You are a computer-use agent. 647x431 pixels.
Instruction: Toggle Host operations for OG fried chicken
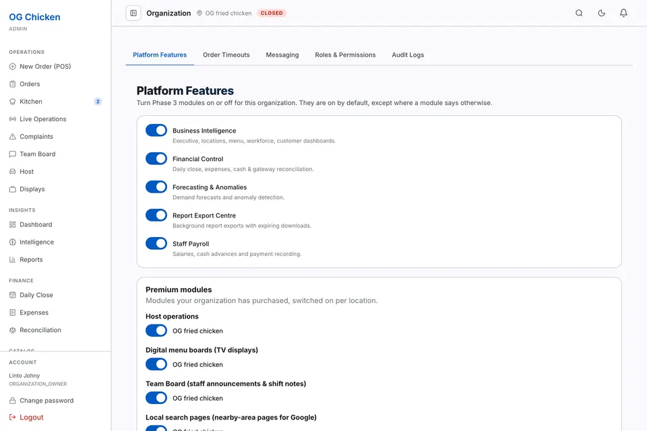tap(156, 331)
